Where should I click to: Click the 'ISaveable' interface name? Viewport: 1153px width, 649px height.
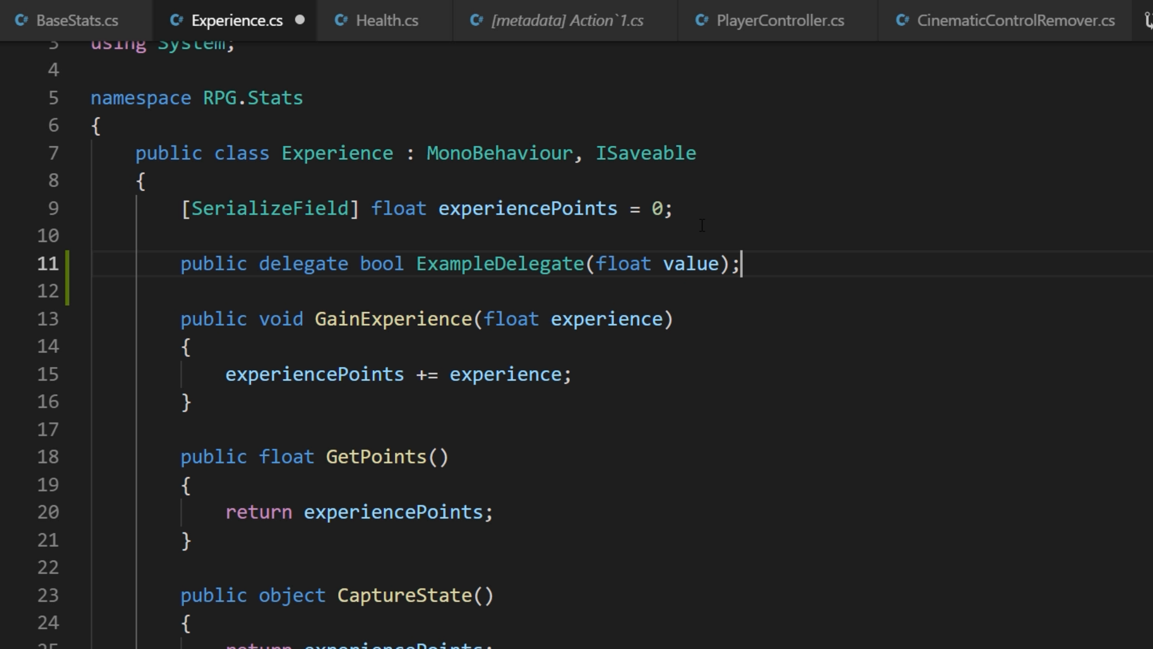coord(646,153)
